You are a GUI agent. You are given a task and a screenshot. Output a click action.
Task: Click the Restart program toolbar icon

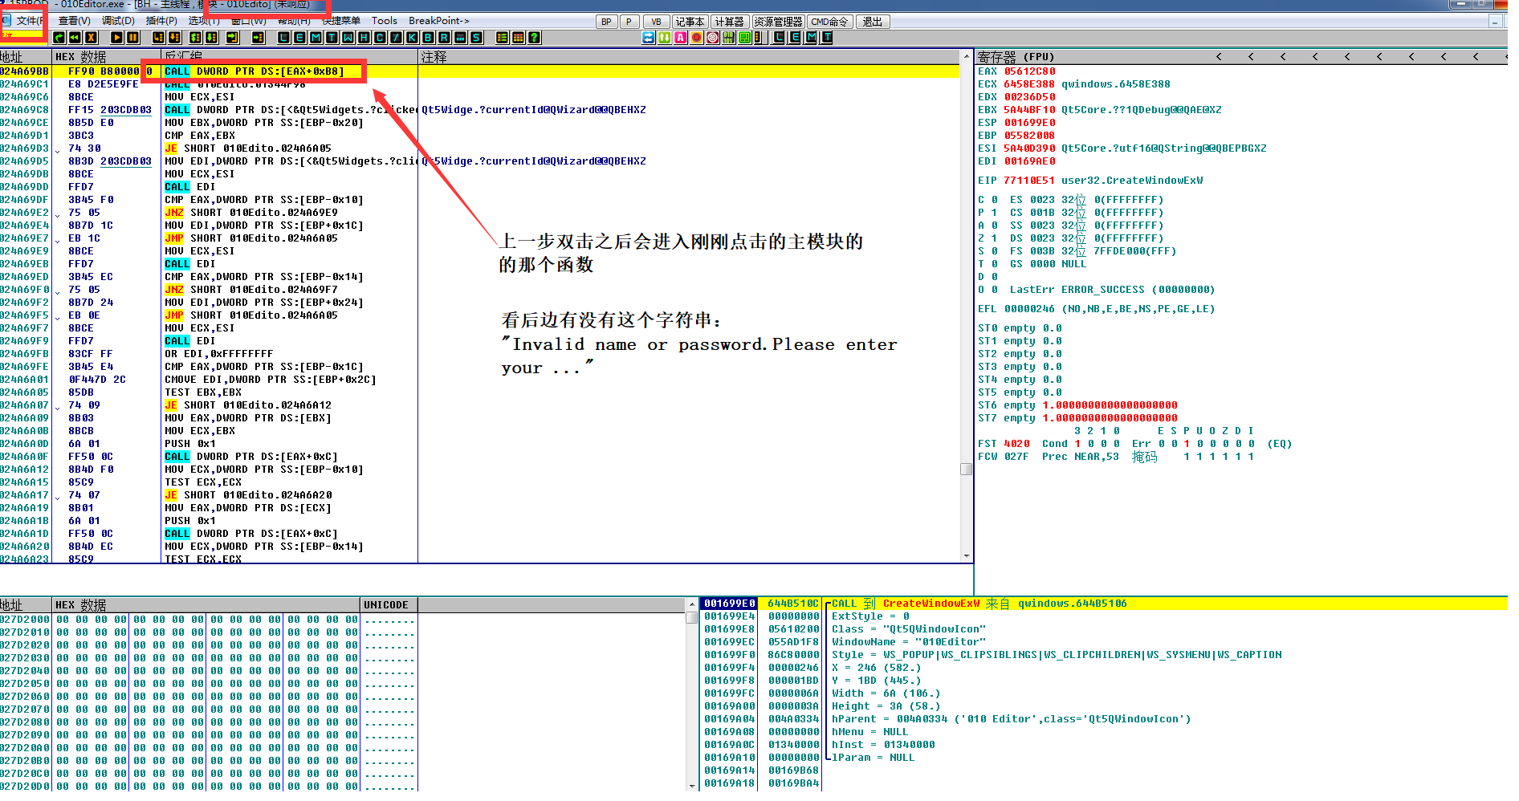pyautogui.click(x=59, y=37)
